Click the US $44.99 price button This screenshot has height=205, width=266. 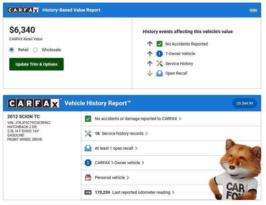tap(244, 104)
